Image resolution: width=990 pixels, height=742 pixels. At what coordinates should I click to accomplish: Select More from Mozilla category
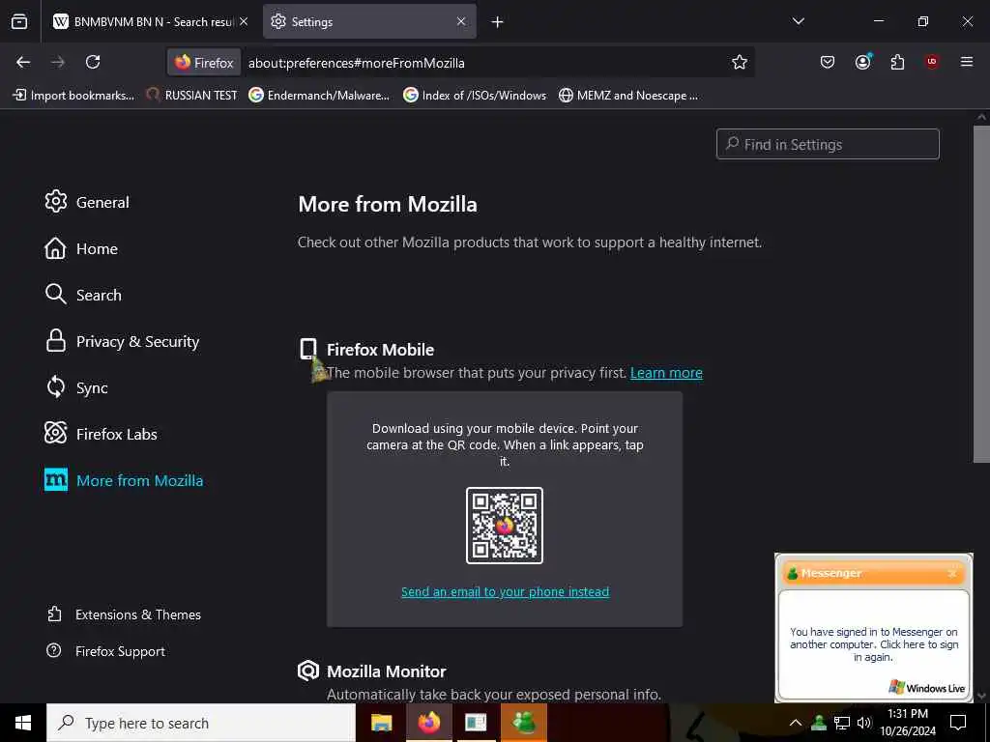[124, 480]
